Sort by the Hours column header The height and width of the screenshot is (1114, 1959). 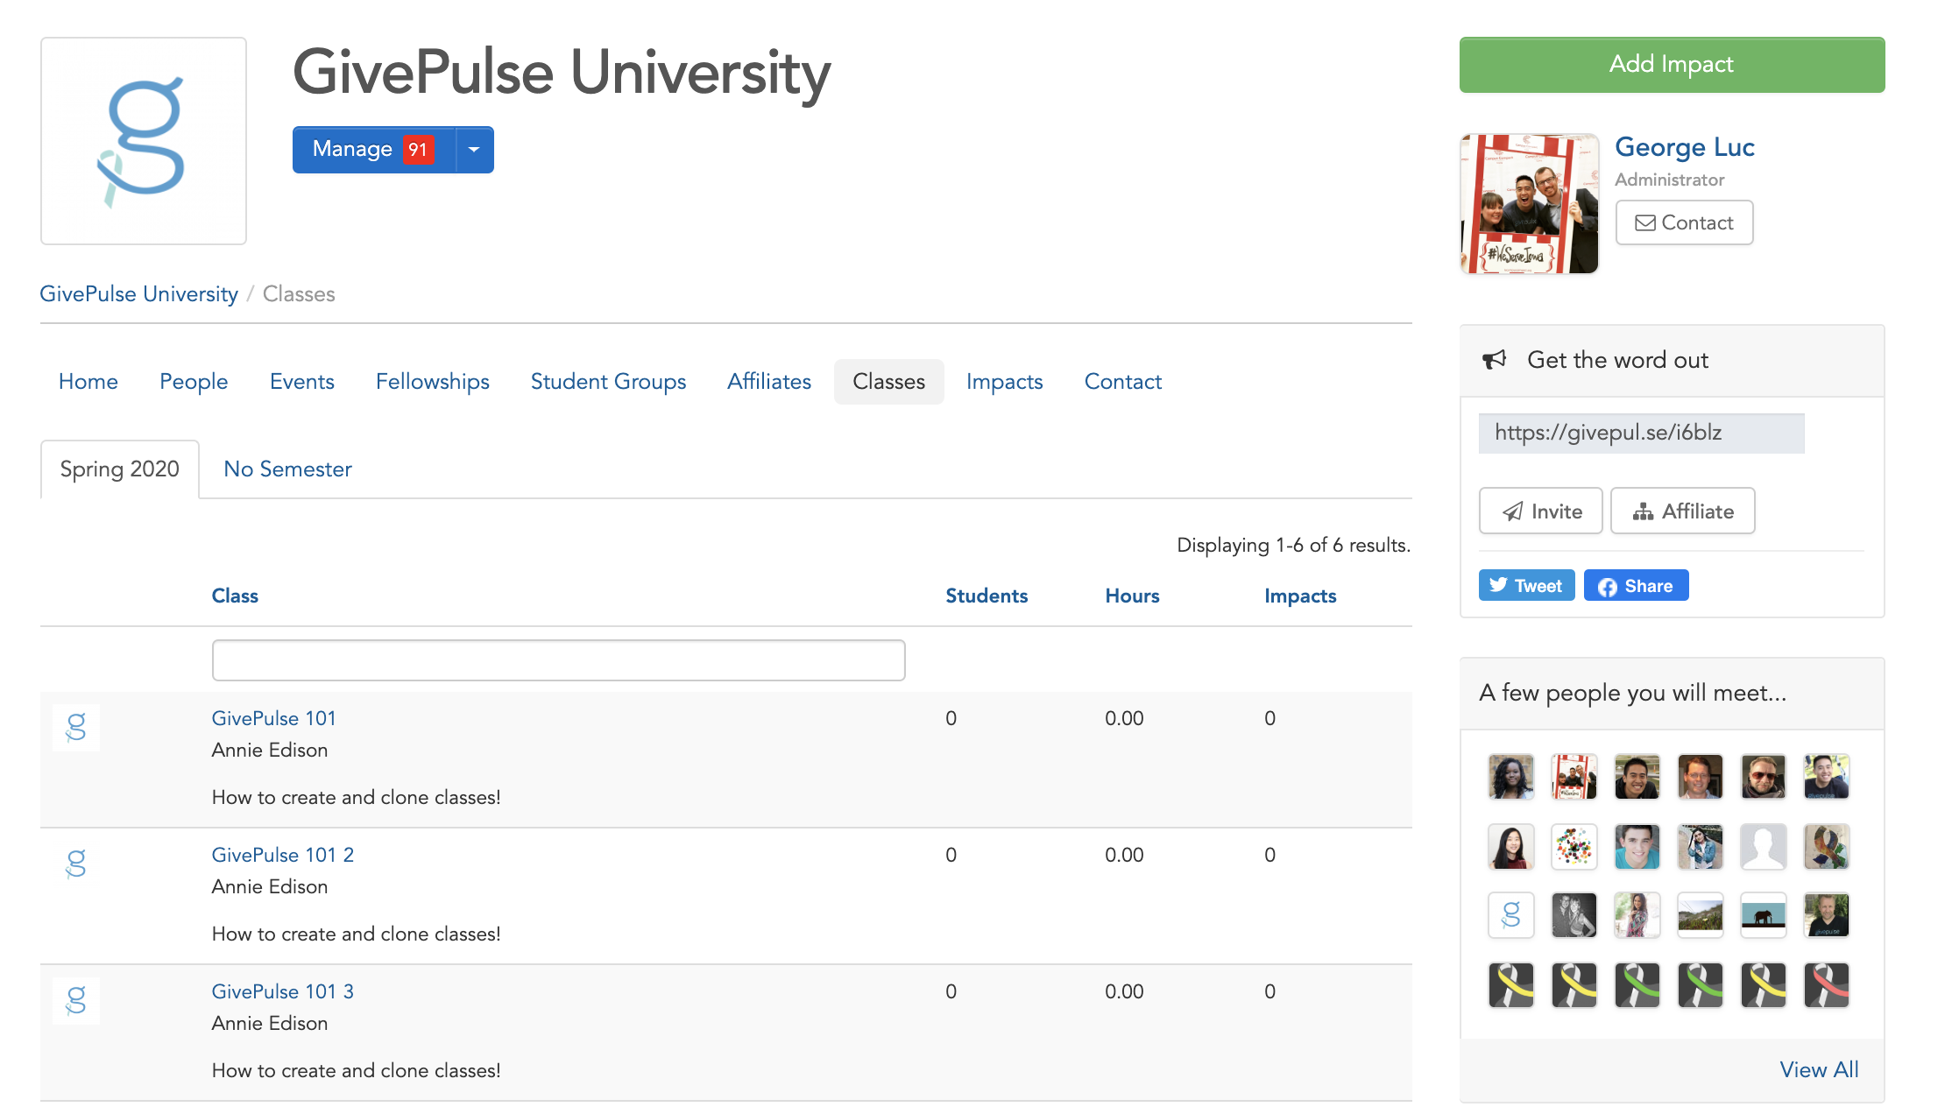click(1132, 596)
